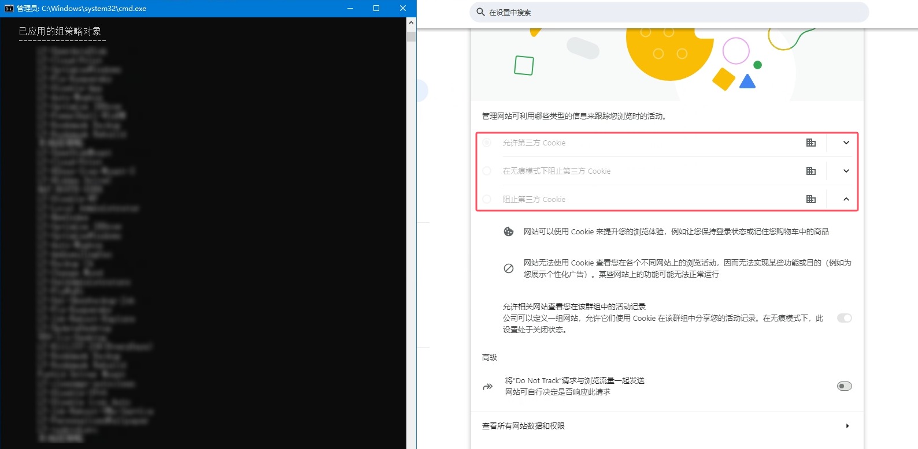Select 在无痕模式下阻止第三方 Cookie radio option

(487, 171)
